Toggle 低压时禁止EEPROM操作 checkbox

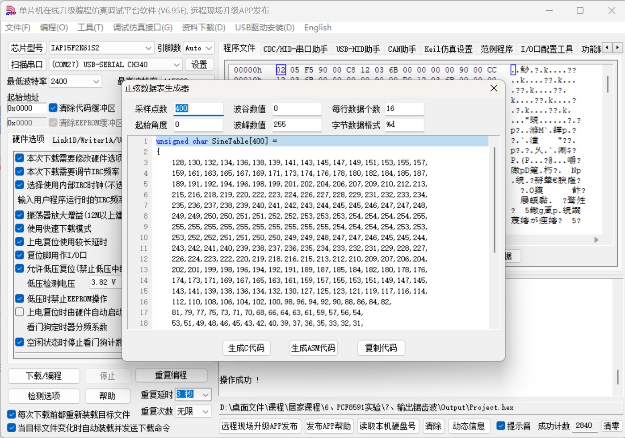click(20, 299)
